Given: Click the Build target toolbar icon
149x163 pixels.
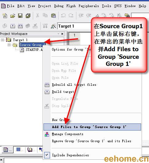Looking at the screenshot, I should (13, 26).
